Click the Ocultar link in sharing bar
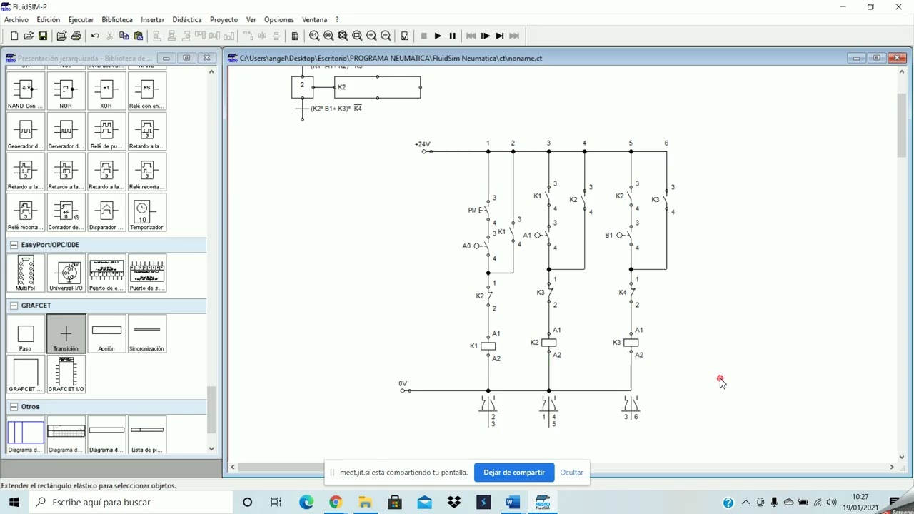The height and width of the screenshot is (514, 914). pyautogui.click(x=572, y=473)
